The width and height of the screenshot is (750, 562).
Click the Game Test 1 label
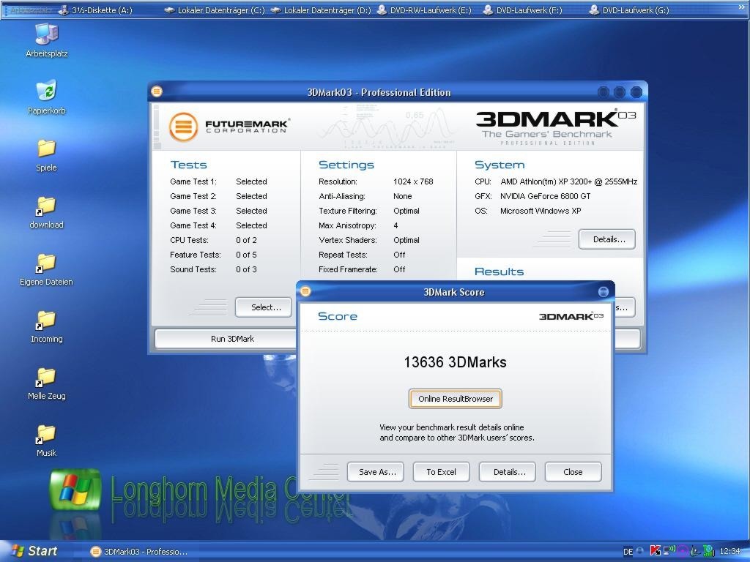pyautogui.click(x=193, y=181)
